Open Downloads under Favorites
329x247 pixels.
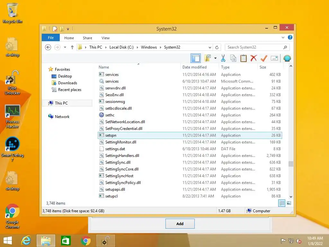pos(67,83)
